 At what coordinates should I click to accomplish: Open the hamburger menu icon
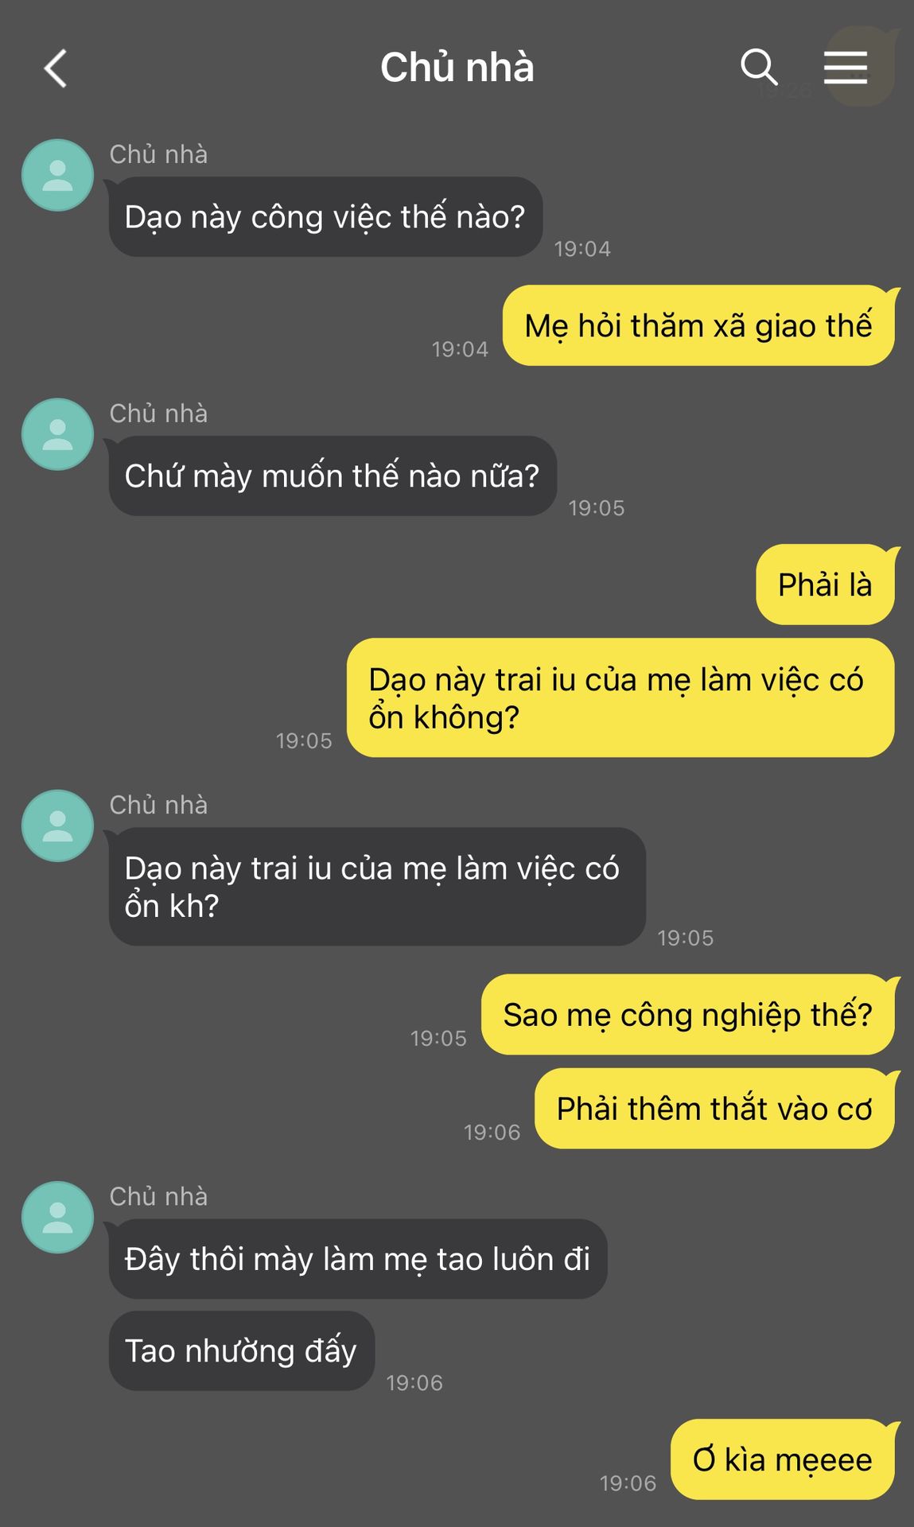pyautogui.click(x=845, y=68)
